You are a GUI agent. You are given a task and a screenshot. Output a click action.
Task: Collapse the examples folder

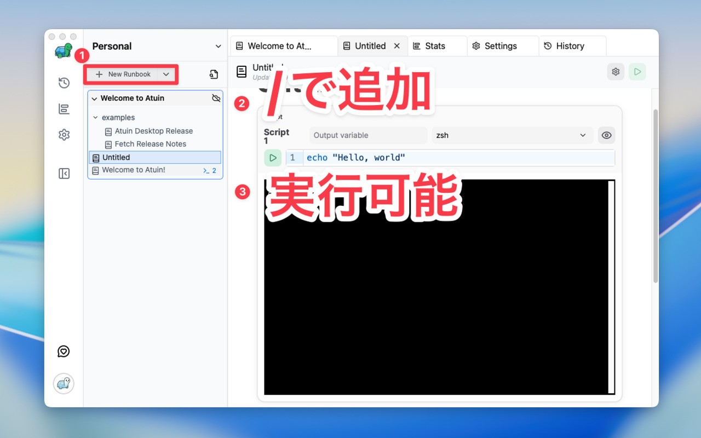(x=95, y=118)
